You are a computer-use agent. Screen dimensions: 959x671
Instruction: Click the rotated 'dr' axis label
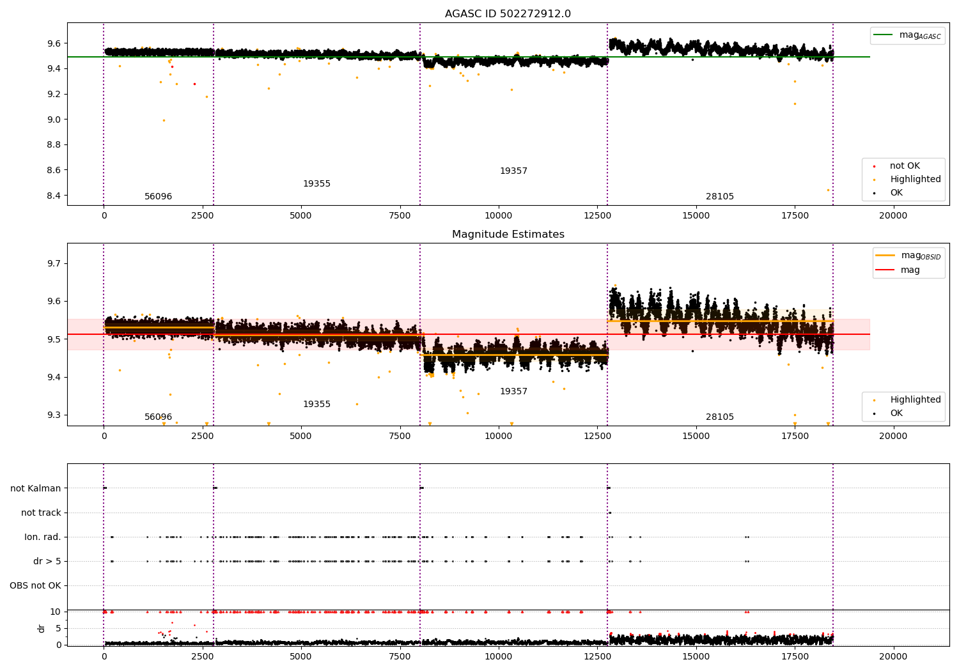pyautogui.click(x=41, y=628)
